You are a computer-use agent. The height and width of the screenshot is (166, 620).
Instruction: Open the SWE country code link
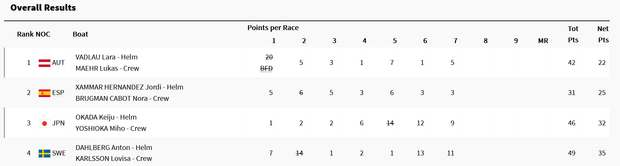point(59,153)
